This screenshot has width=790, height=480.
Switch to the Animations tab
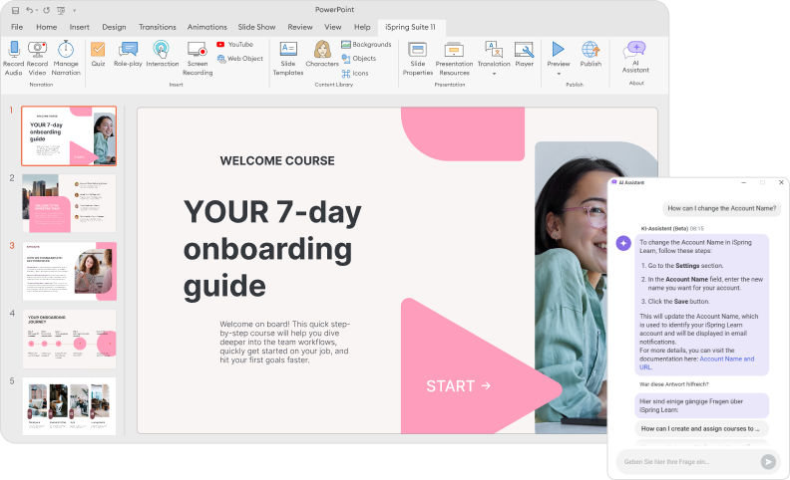point(207,27)
